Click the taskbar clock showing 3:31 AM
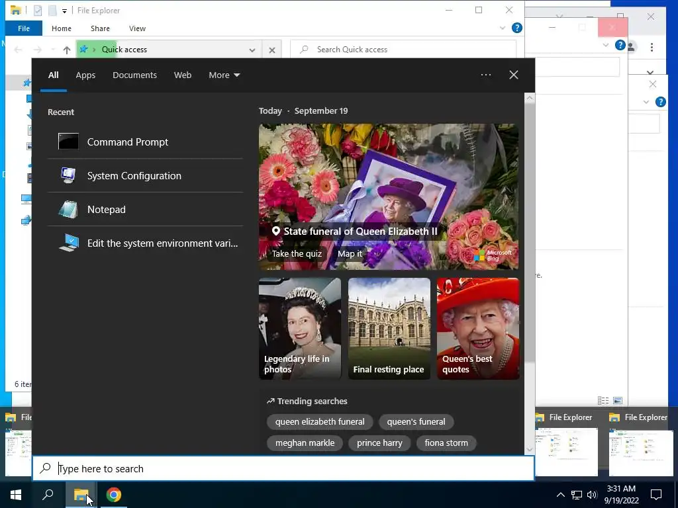The image size is (678, 508). click(x=621, y=495)
